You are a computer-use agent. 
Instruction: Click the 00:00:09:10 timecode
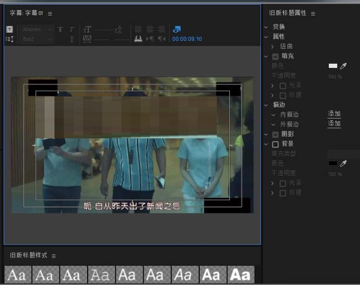click(187, 39)
